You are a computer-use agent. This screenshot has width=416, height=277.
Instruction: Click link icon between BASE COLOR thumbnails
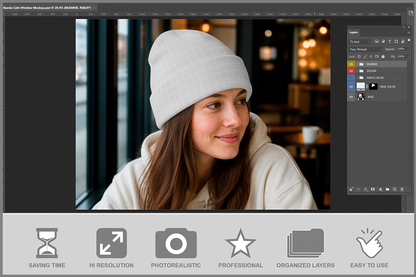click(367, 87)
